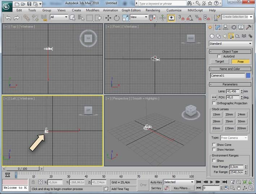
Task: Click the Redo arrow in main toolbar
Action: [x=17, y=18]
